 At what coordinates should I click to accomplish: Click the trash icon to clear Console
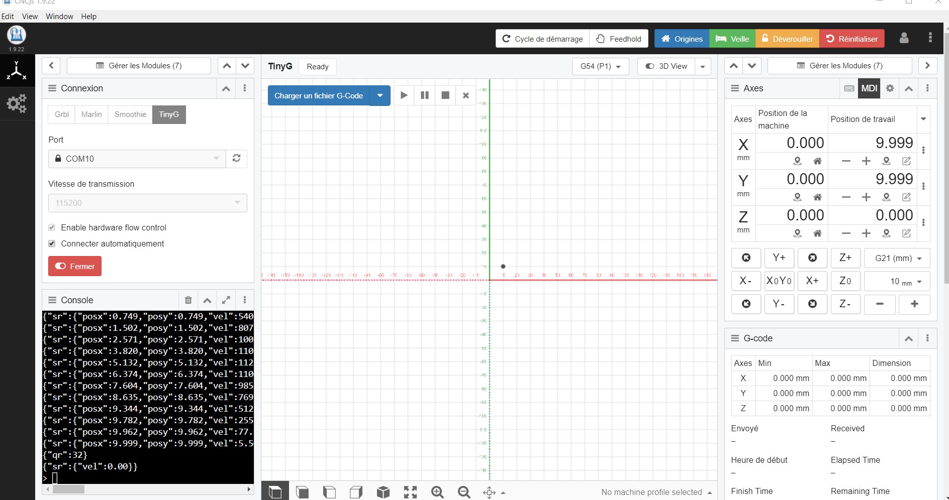click(188, 300)
